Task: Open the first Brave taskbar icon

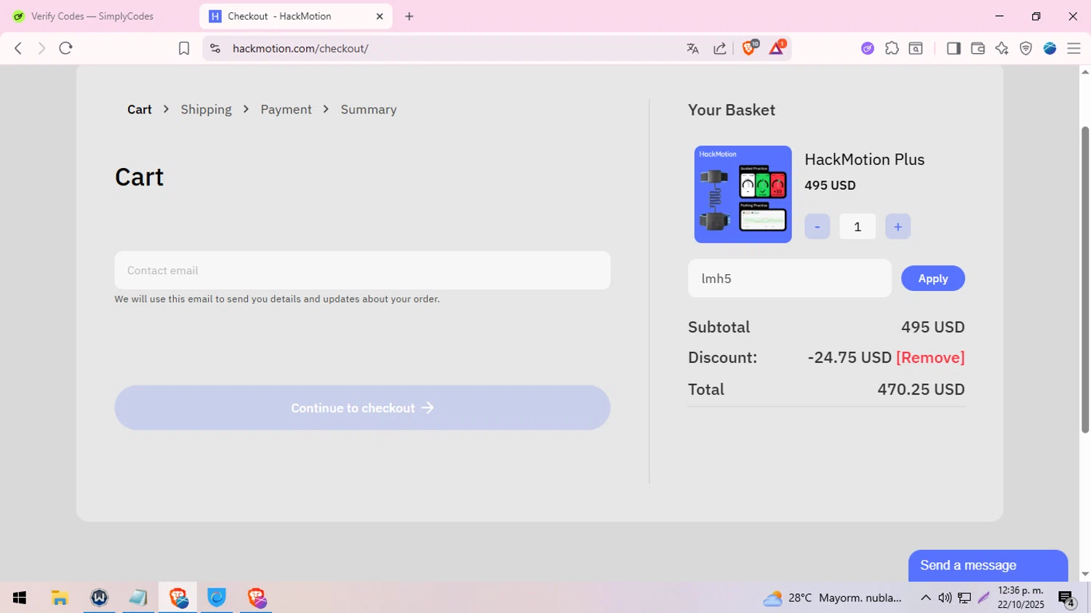Action: 178,598
